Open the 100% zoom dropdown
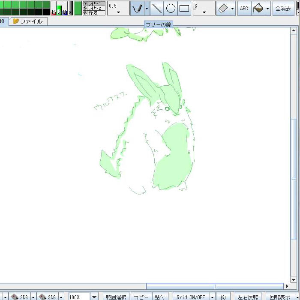This screenshot has width=300, height=300. pyautogui.click(x=94, y=297)
